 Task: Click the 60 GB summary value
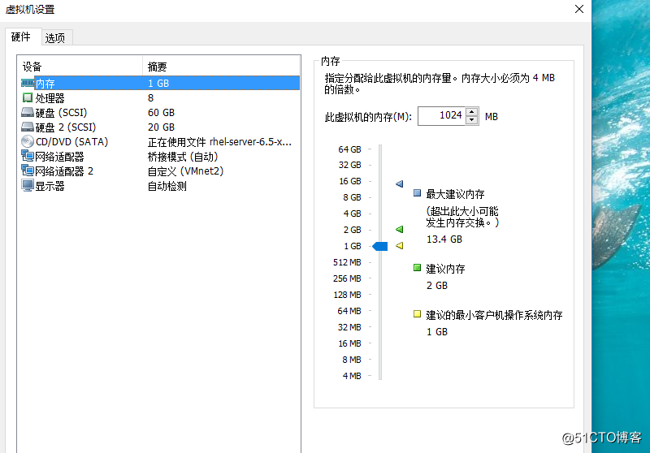[161, 113]
